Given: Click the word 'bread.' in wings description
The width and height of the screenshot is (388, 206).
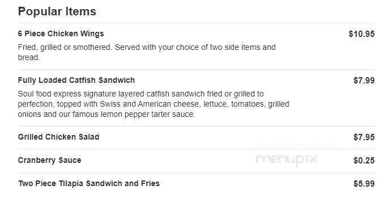Looking at the screenshot, I should point(29,57).
